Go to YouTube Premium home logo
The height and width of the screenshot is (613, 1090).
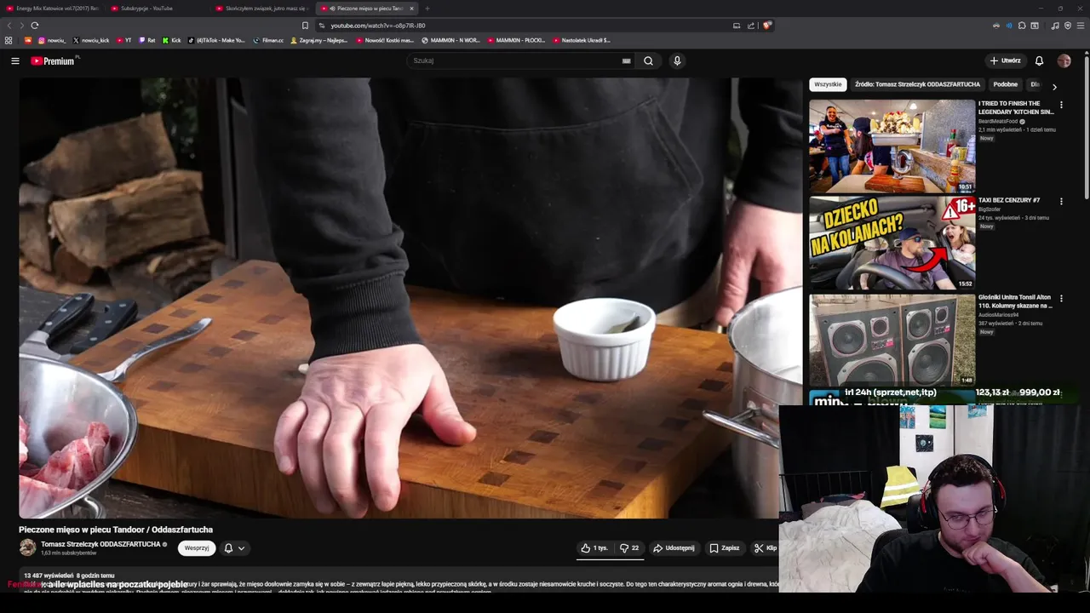pos(53,60)
